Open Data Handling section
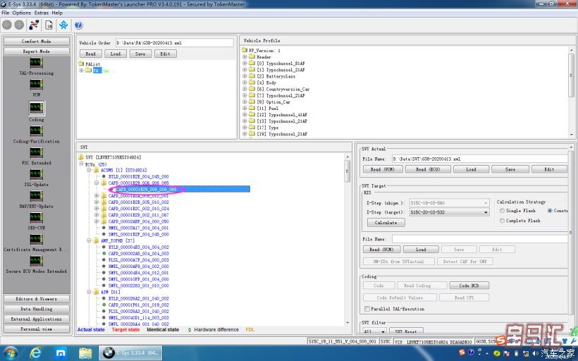This screenshot has height=361, width=578. [x=36, y=309]
